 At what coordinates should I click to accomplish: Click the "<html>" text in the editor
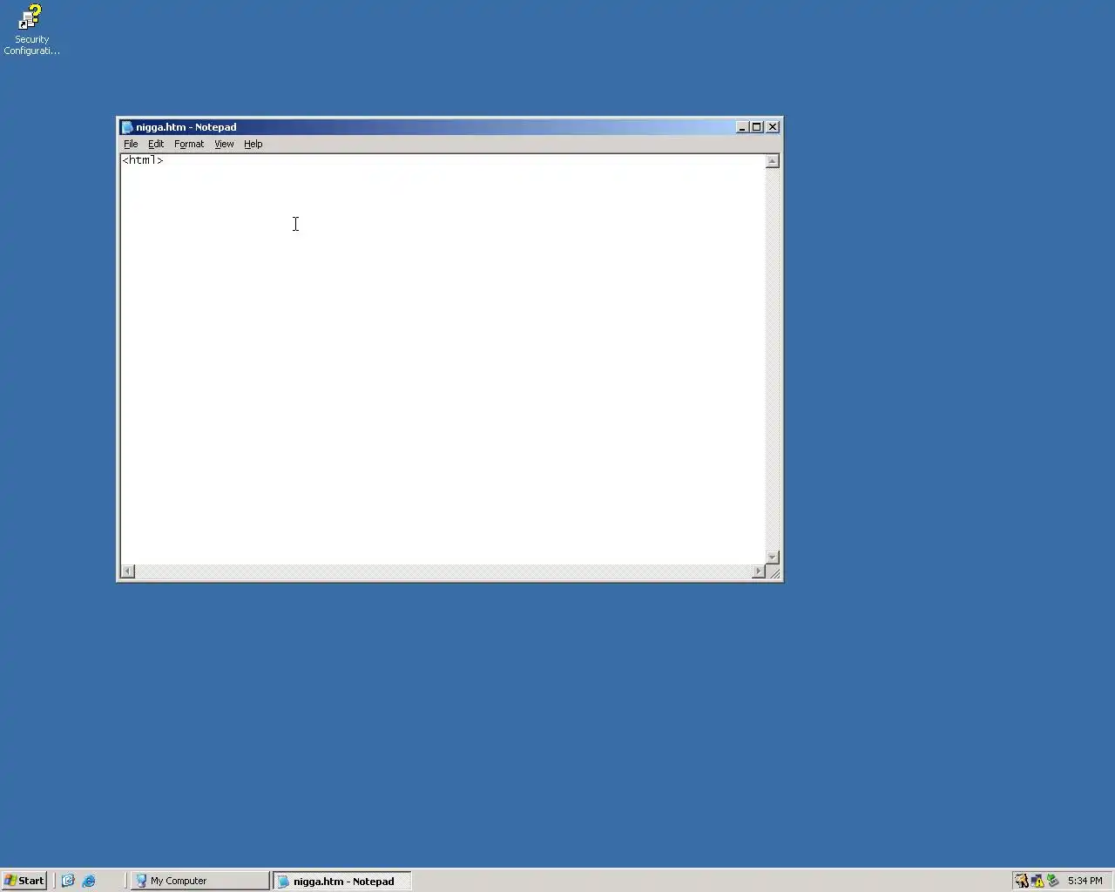click(143, 160)
